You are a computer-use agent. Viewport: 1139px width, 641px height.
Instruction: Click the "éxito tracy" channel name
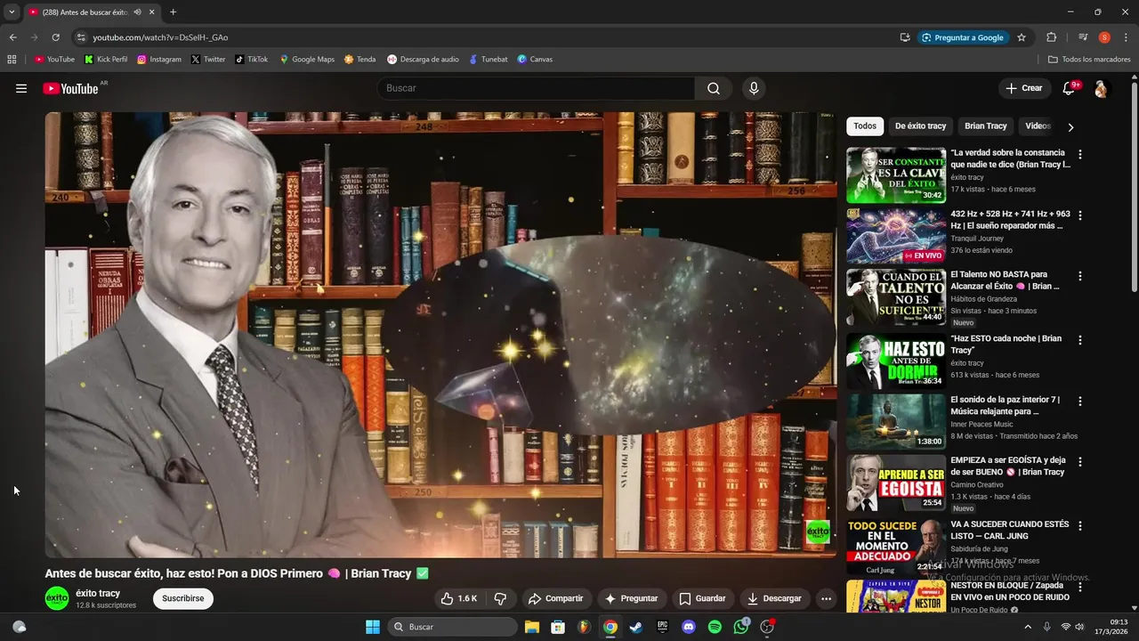98,593
